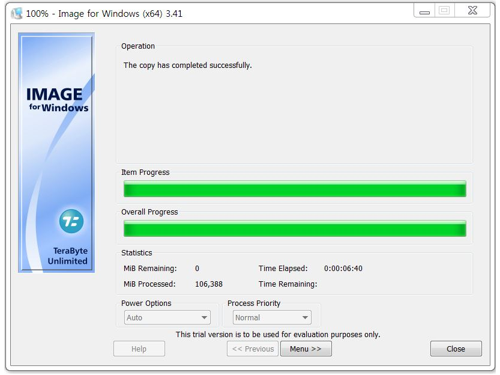The image size is (500, 375).
Task: Click the Time Elapsed value 0:00:06:40
Action: click(x=343, y=269)
